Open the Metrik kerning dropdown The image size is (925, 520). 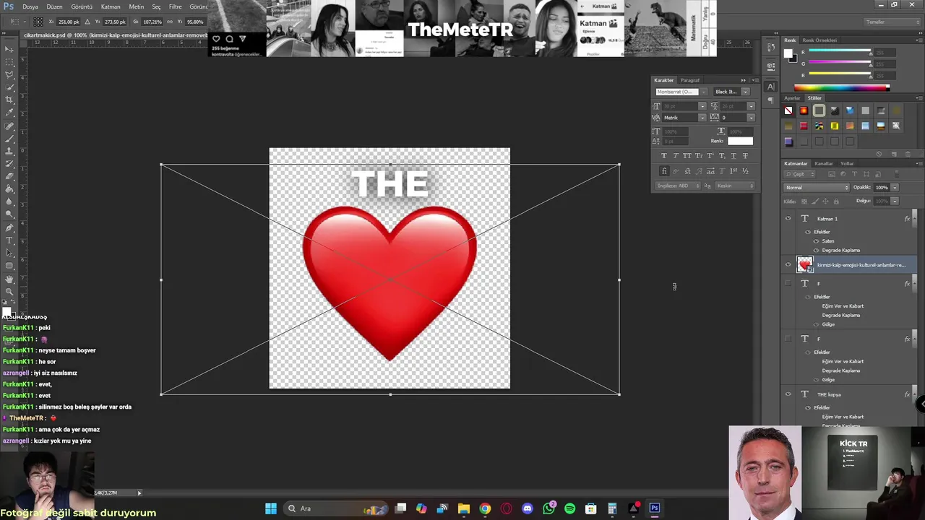click(702, 118)
